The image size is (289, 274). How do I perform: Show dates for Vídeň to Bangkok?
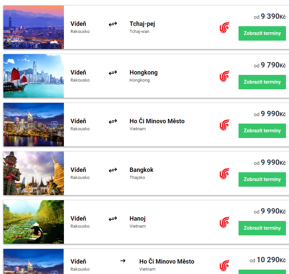[x=262, y=179]
